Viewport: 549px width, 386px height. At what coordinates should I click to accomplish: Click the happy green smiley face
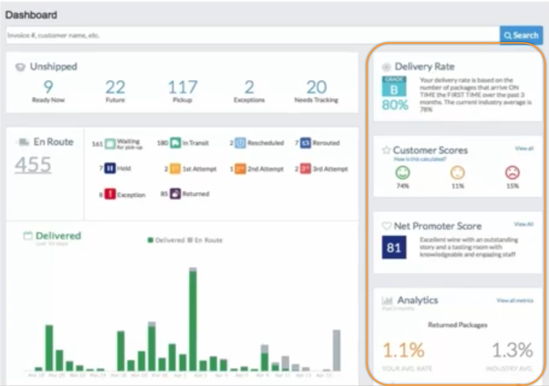(x=402, y=173)
